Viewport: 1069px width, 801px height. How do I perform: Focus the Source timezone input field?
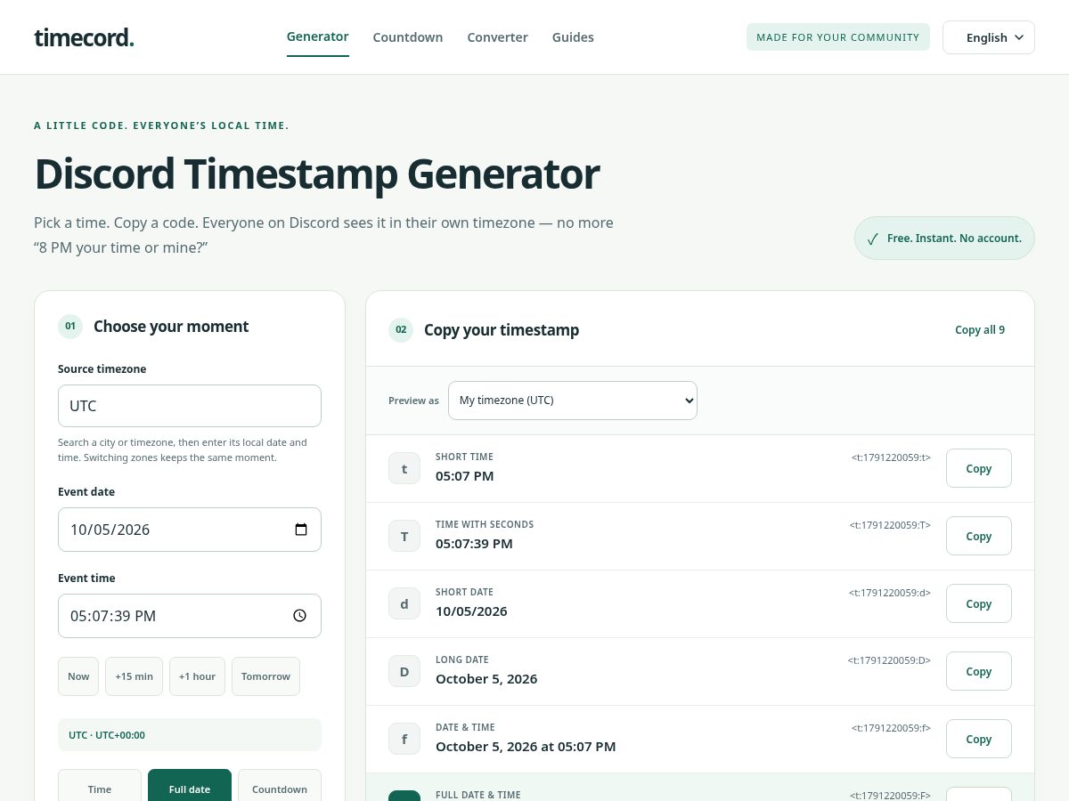pos(190,406)
